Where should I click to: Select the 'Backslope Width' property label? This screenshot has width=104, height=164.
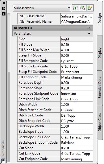click(31, 126)
